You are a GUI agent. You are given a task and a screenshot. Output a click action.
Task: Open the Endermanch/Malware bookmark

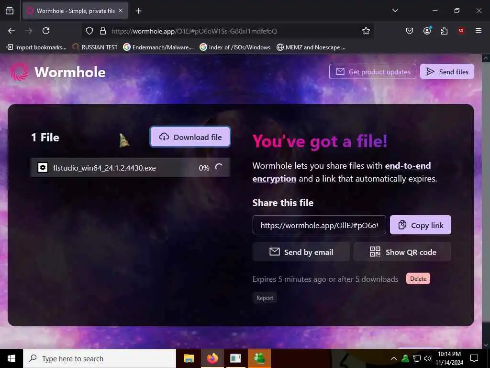(x=158, y=47)
